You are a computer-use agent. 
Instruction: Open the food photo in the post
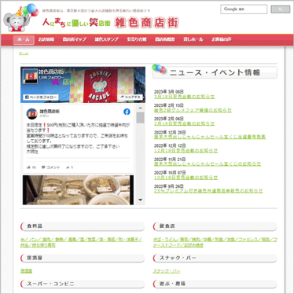pyautogui.click(x=78, y=190)
